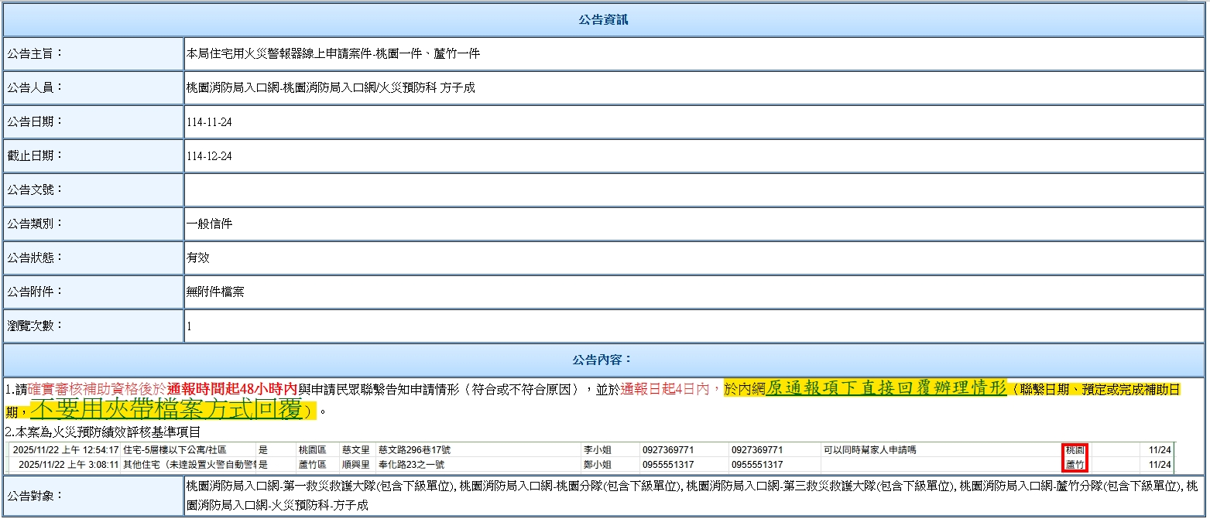
Task: Click the bold red 通報時間起48小時內 text
Action: click(232, 389)
